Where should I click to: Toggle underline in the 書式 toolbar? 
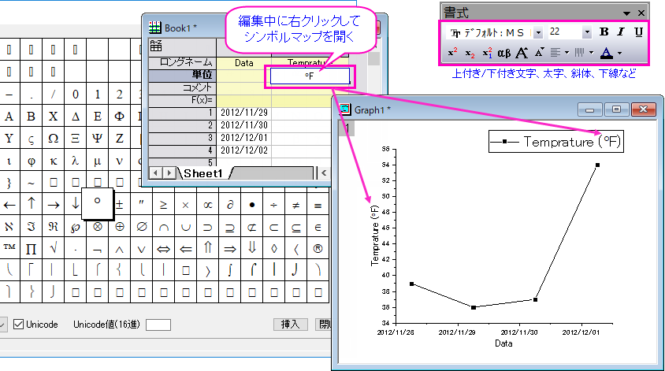[638, 32]
